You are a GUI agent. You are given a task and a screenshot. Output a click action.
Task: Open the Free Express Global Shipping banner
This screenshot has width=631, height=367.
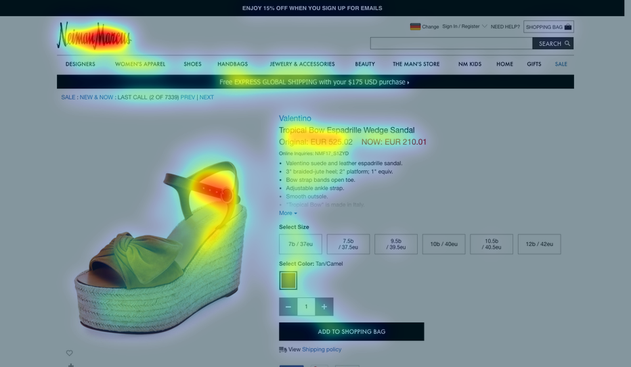315,82
